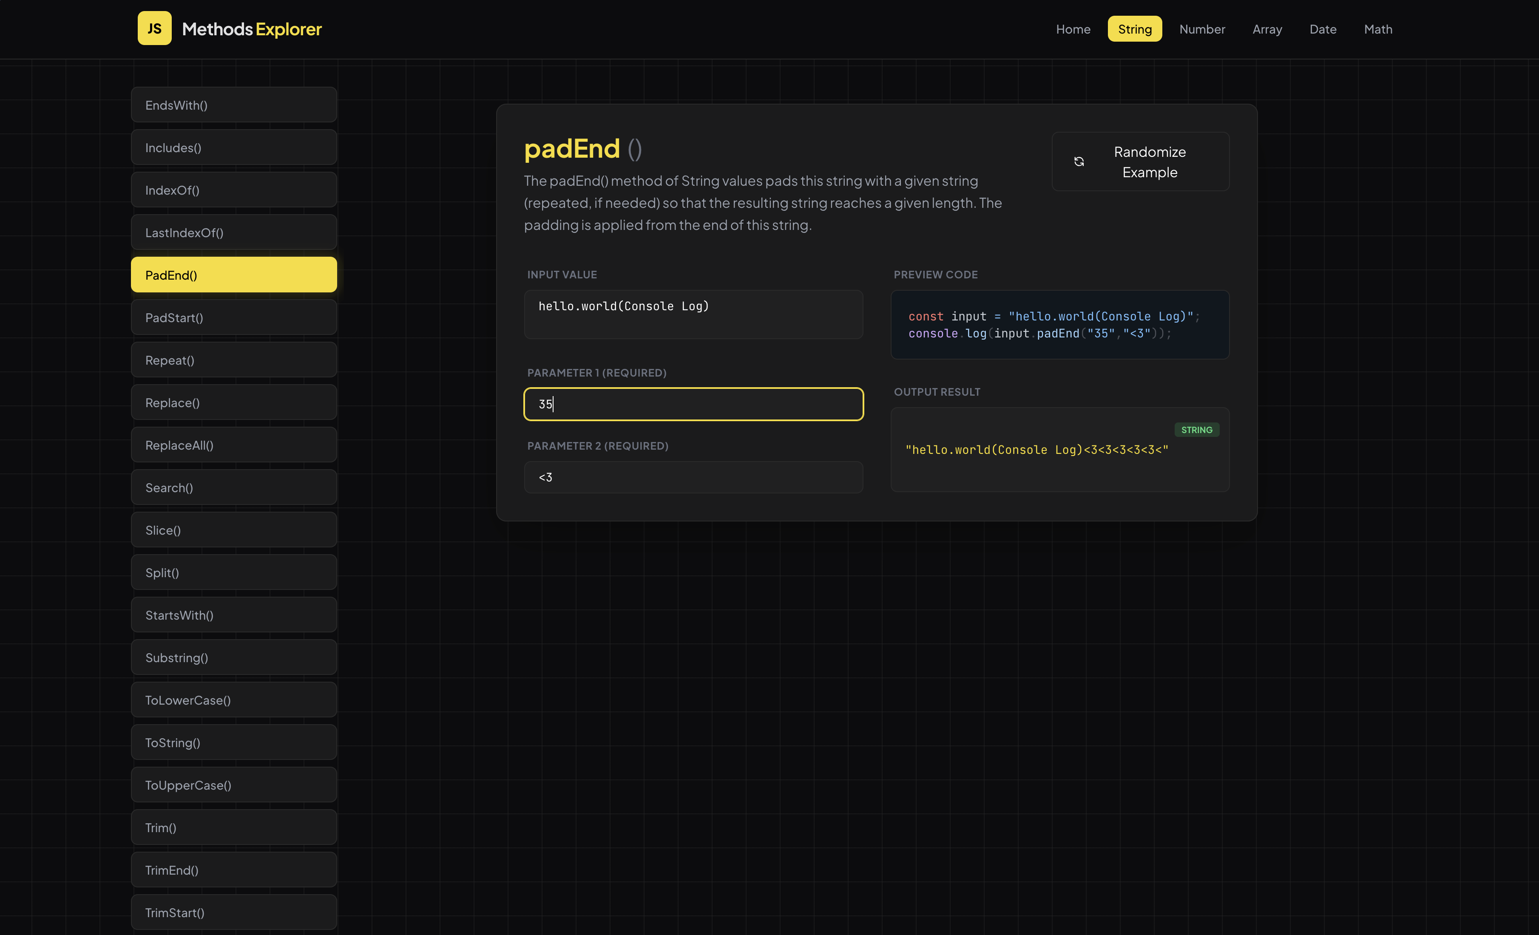Switch to the PadStart() method
Screen dimensions: 1539x935
[x=234, y=317]
